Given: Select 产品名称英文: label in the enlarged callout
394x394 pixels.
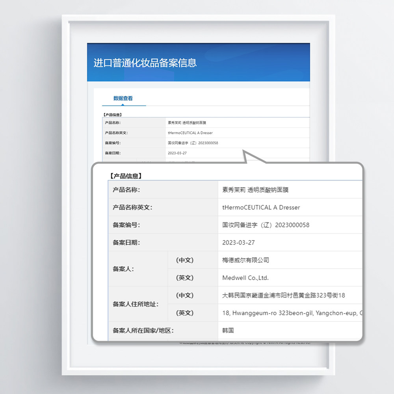Looking at the screenshot, I should tap(132, 207).
